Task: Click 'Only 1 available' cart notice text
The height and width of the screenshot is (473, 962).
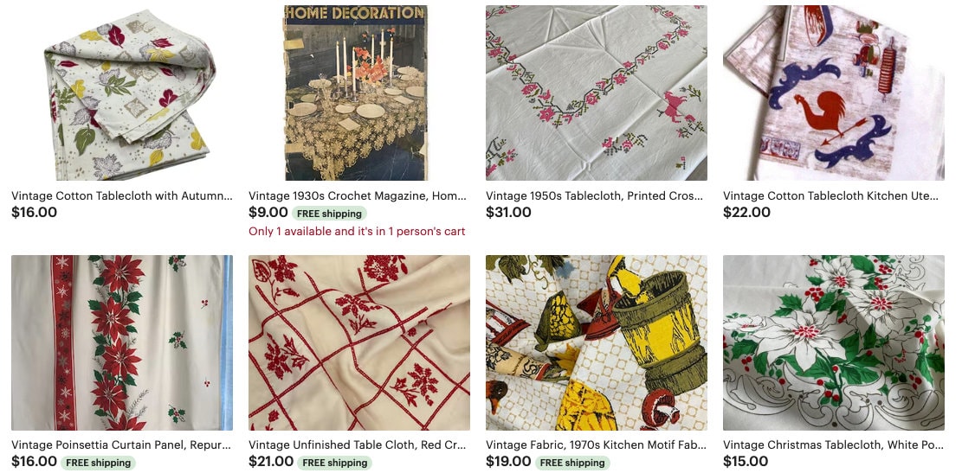Action: (x=357, y=231)
